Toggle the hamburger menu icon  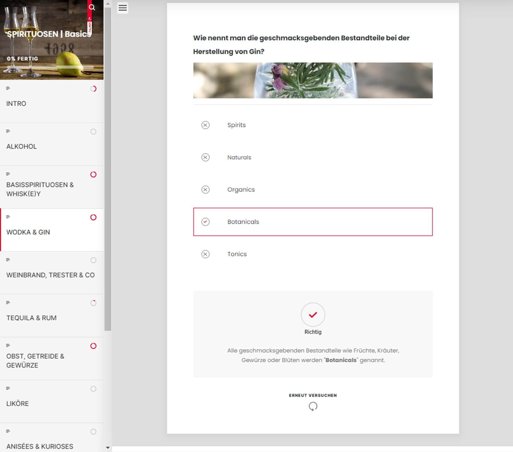(123, 8)
